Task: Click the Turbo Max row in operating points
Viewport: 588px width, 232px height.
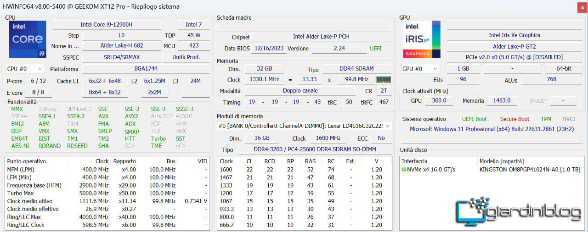Action: [x=107, y=193]
